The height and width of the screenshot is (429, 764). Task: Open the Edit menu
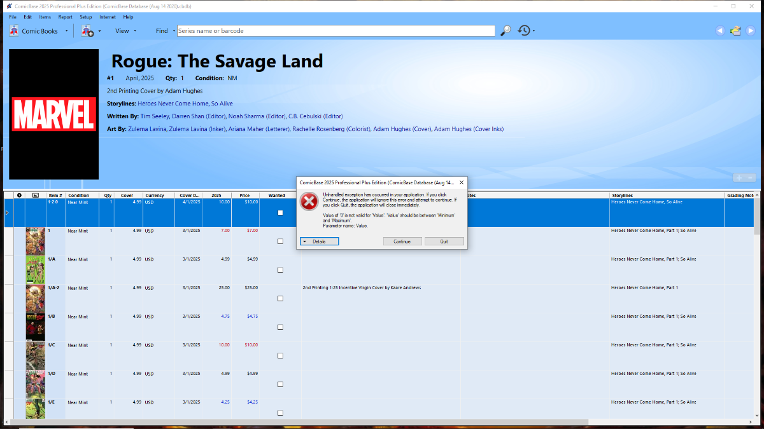click(28, 17)
